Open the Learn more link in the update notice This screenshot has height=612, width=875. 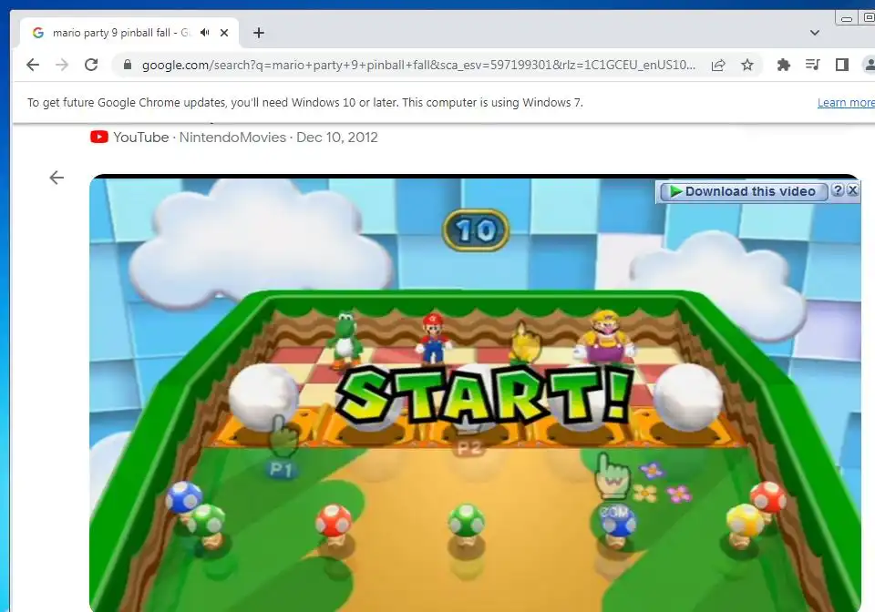[846, 103]
